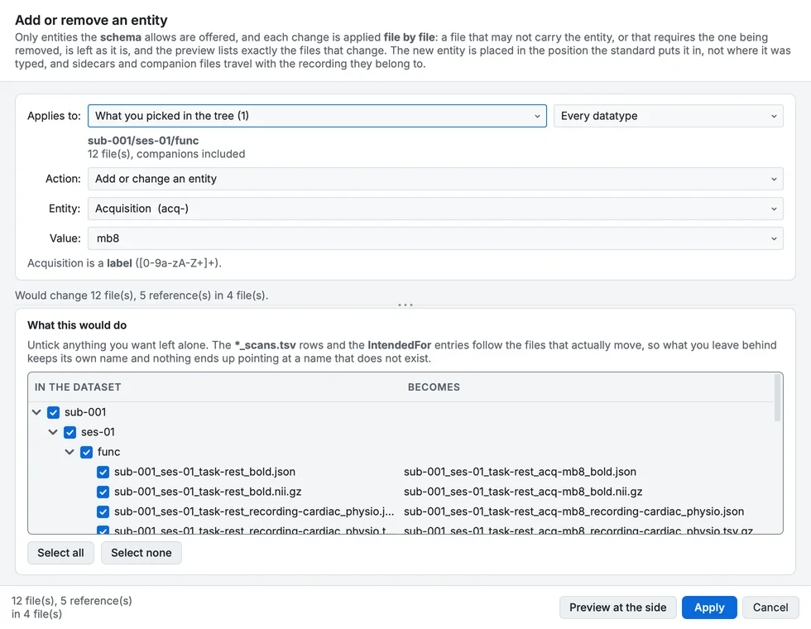
Task: Click the 'sub-001/ses-01/func' path label
Action: [x=143, y=141]
